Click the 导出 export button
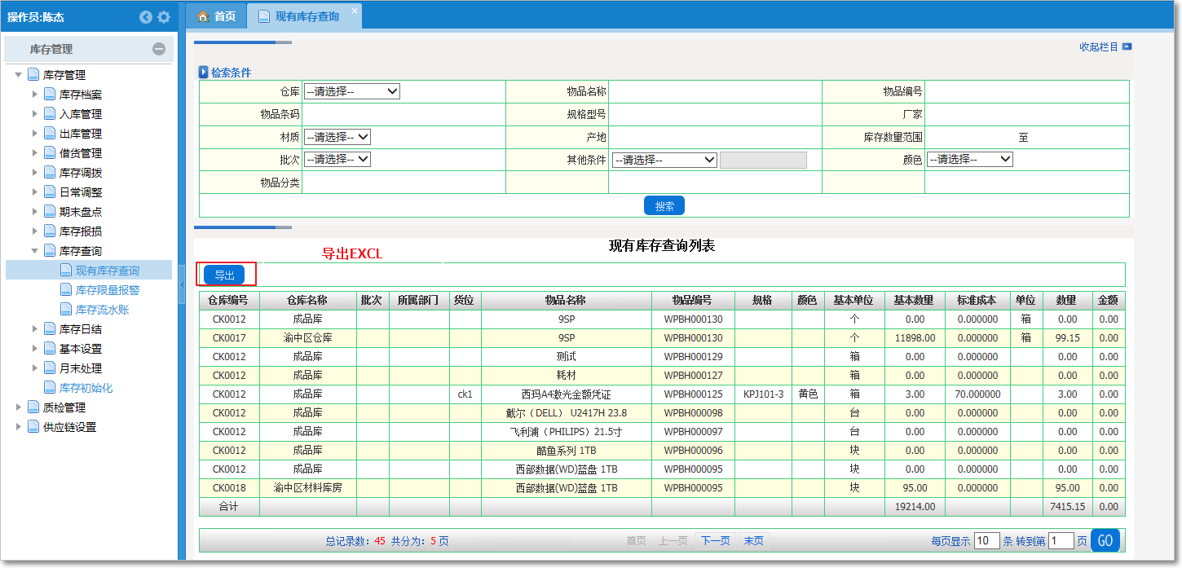Image resolution: width=1182 pixels, height=568 pixels. click(224, 275)
